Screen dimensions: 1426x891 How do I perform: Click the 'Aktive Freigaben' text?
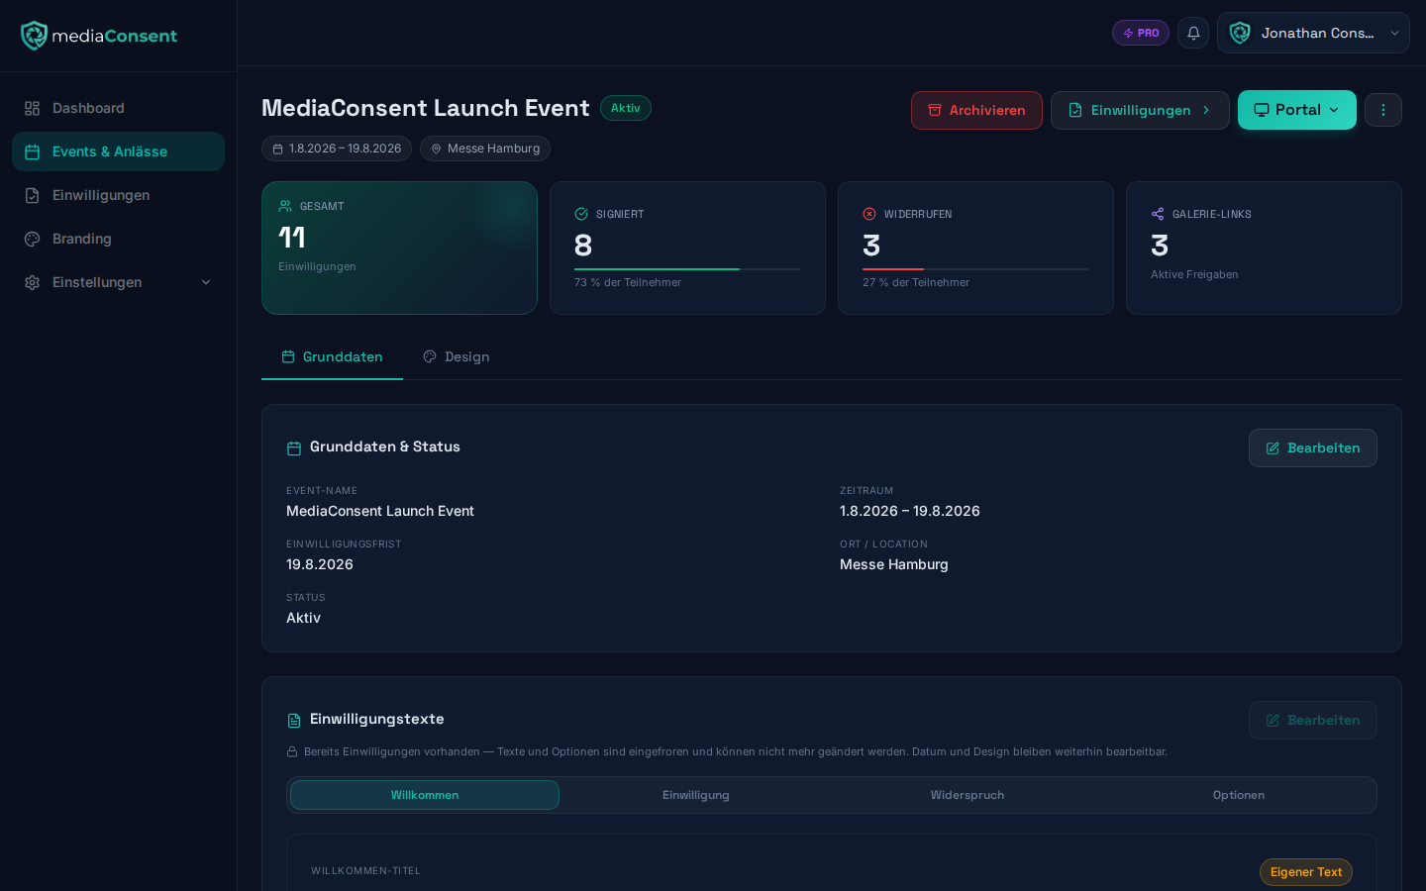[1194, 274]
